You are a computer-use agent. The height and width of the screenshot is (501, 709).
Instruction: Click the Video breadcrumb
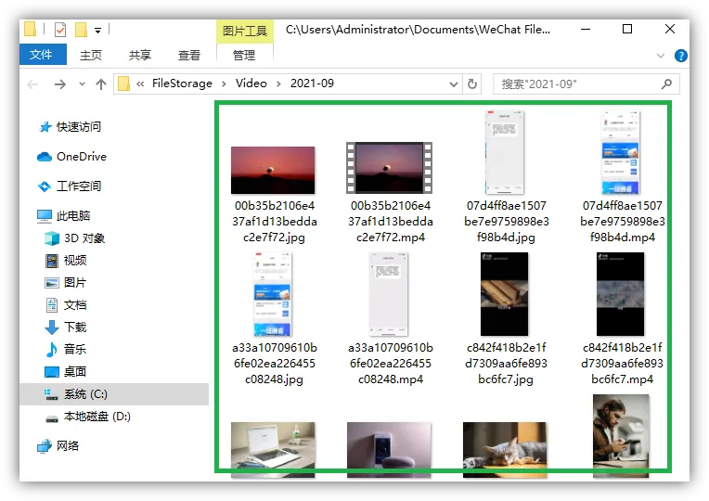click(251, 83)
